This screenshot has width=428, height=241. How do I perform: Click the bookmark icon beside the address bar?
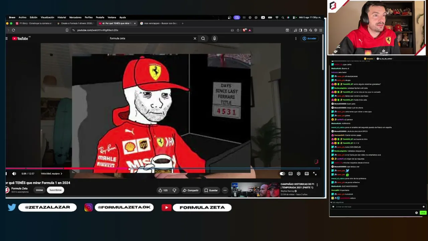pyautogui.click(x=67, y=30)
